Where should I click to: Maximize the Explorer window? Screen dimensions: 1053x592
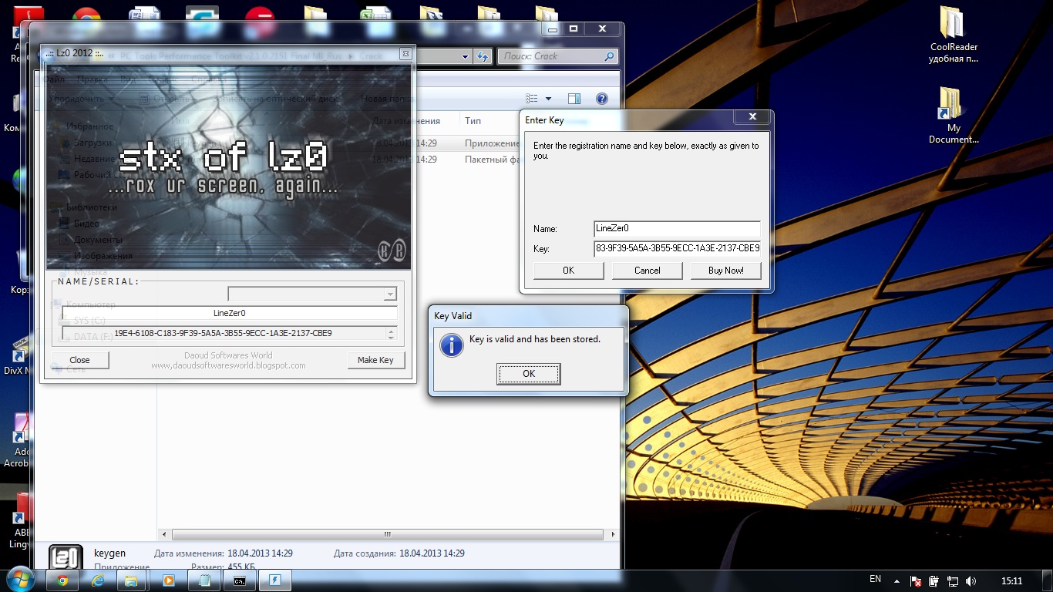(x=574, y=29)
